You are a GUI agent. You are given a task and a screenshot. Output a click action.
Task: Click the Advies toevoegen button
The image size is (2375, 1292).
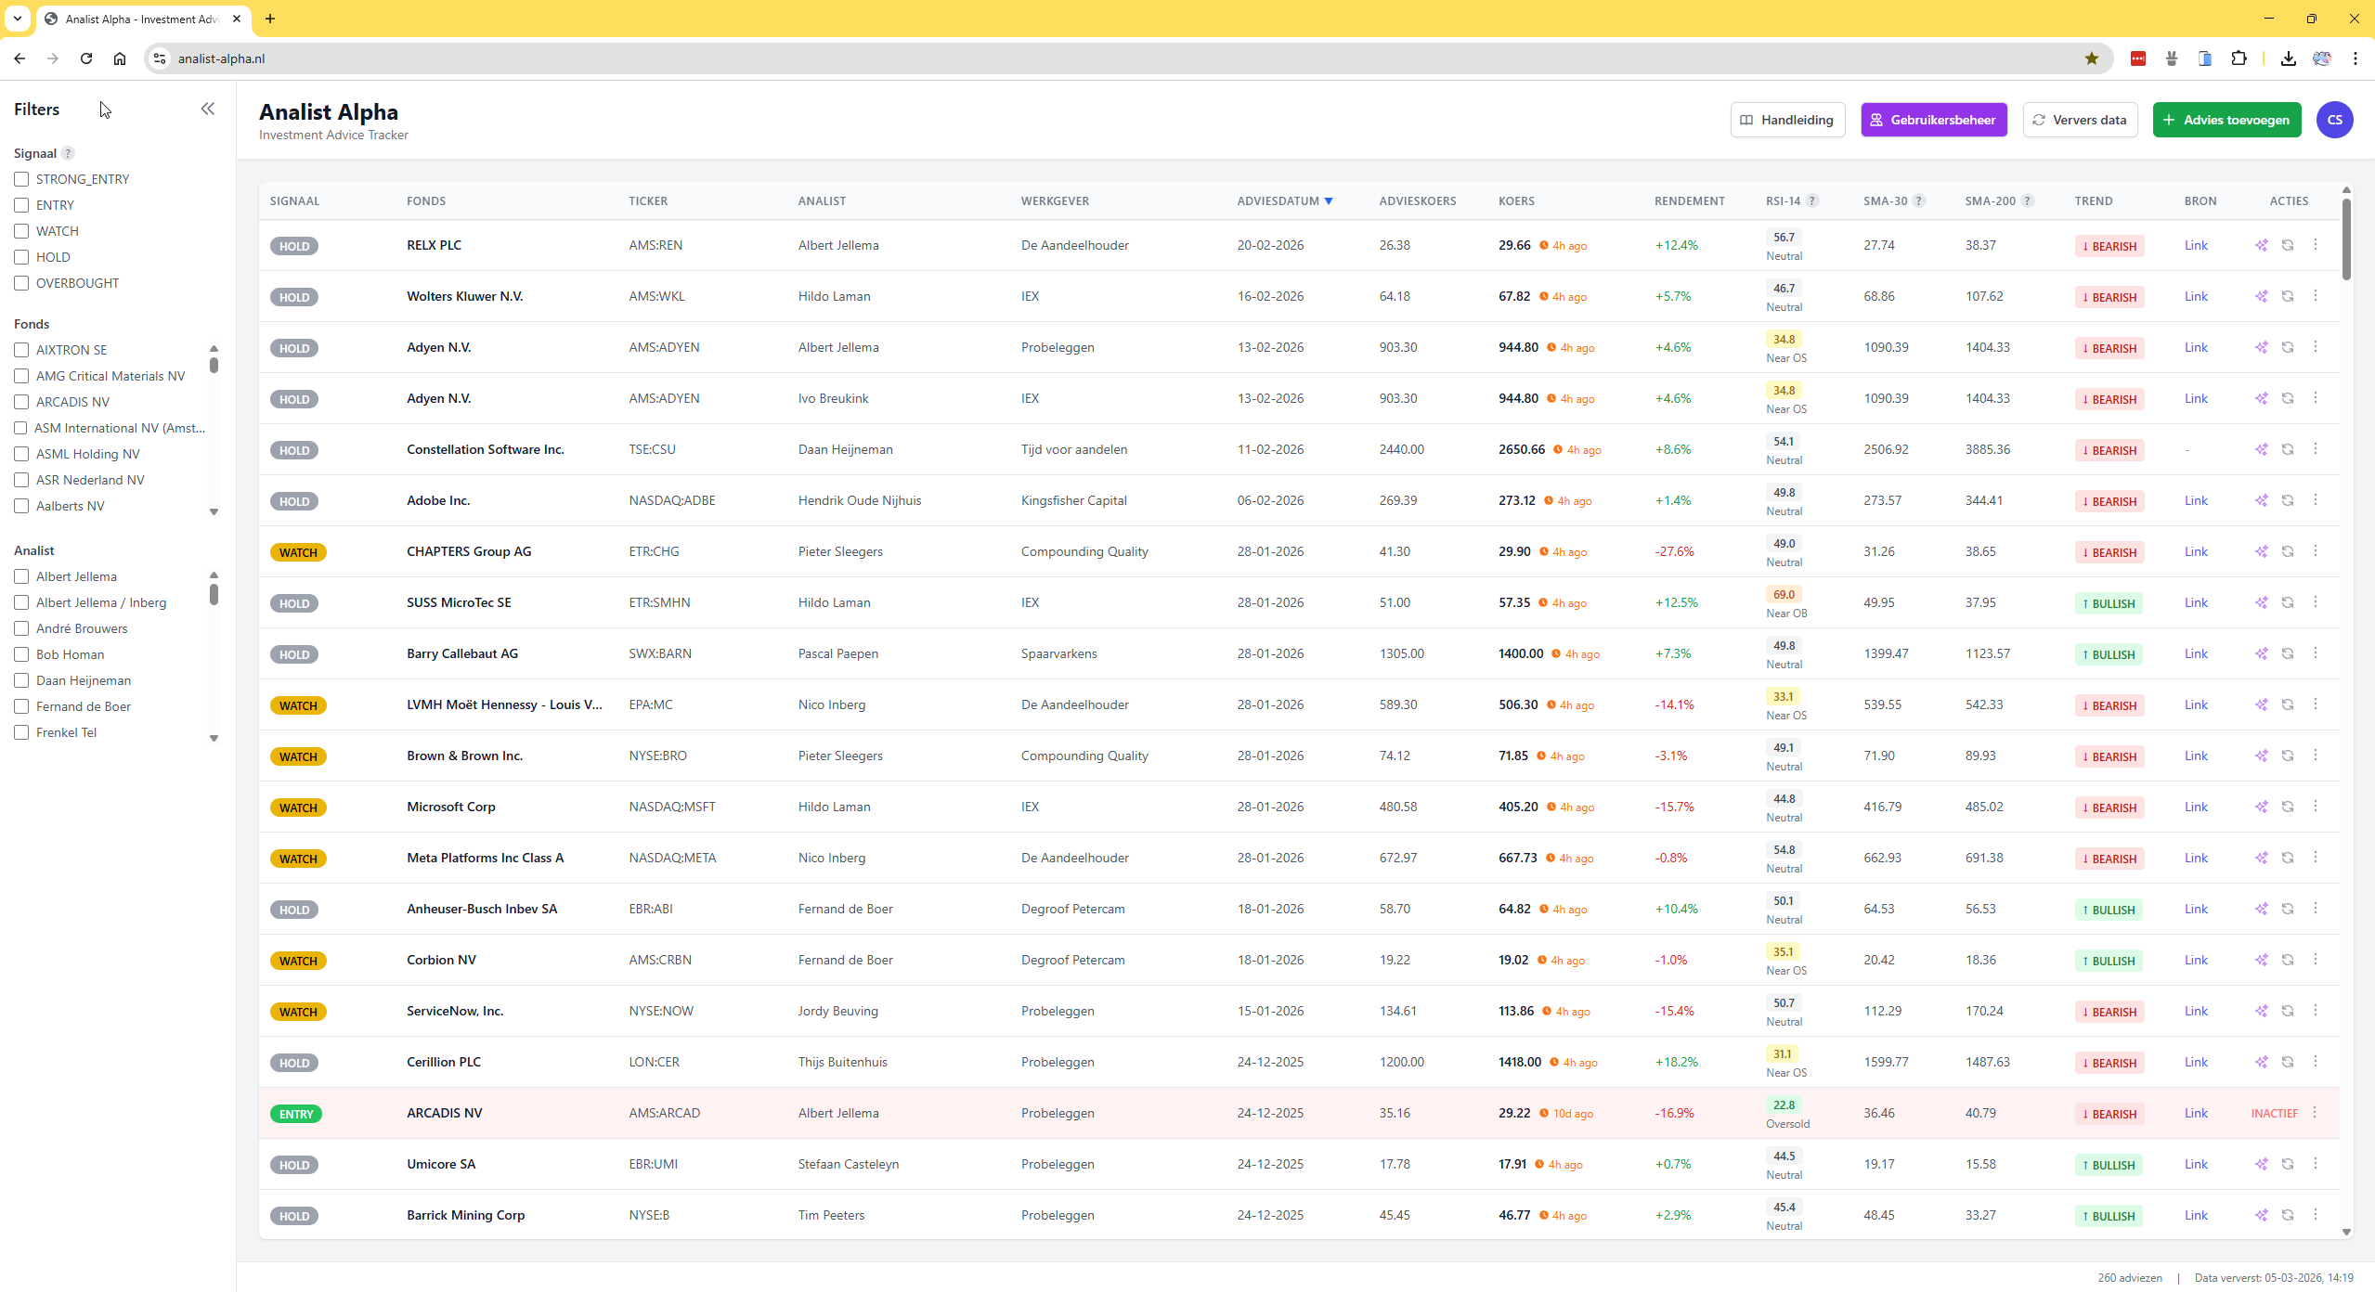click(x=2226, y=120)
